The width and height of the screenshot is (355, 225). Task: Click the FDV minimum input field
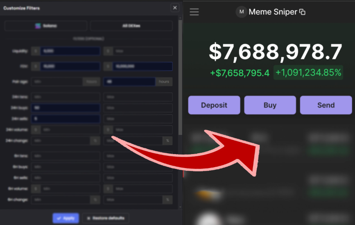click(70, 66)
